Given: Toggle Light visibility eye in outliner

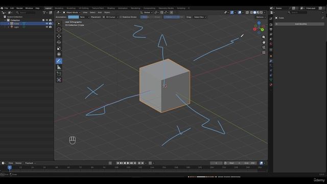Looking at the screenshot, I should point(47,27).
